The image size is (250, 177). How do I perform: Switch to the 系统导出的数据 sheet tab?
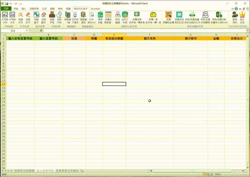pyautogui.click(x=25, y=171)
